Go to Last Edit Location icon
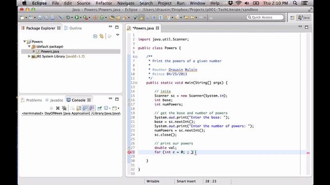This screenshot has height=185, width=330. click(x=186, y=17)
